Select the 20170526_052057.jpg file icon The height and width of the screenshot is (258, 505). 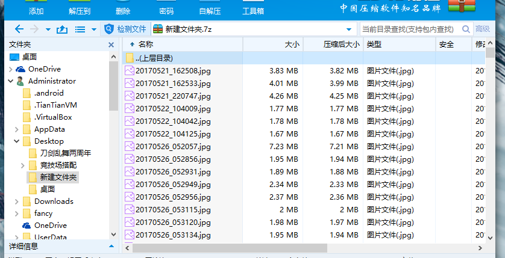pyautogui.click(x=130, y=146)
